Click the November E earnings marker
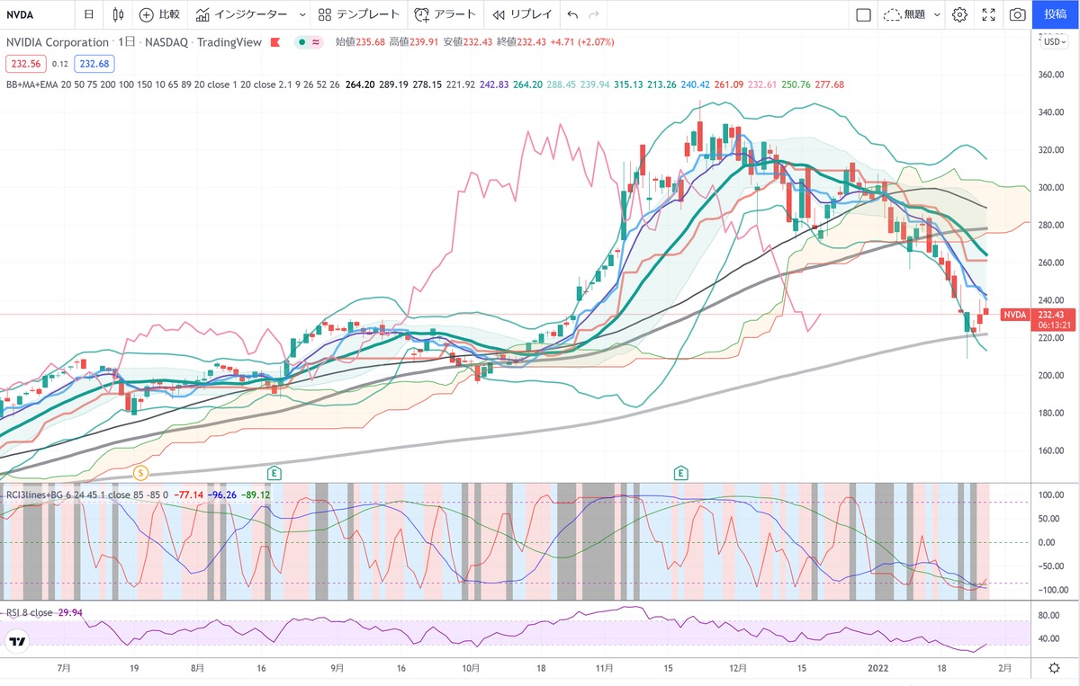Screen dimensions: 1080x686 pos(681,471)
